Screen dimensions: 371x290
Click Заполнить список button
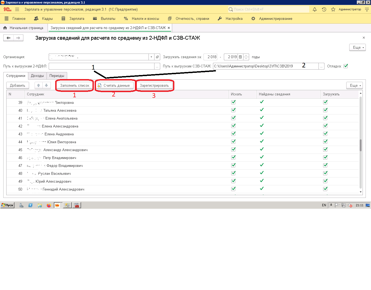[75, 85]
